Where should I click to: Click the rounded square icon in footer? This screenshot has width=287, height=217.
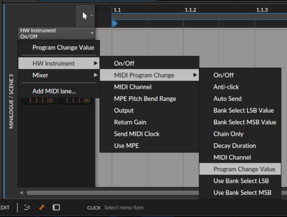pos(56,207)
